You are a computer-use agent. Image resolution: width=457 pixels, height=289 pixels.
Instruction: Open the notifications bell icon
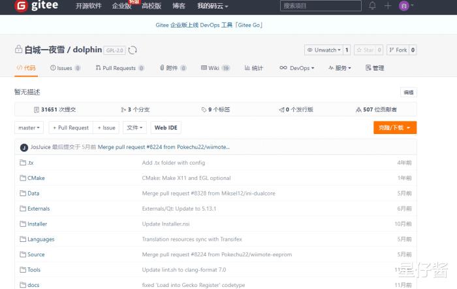tap(372, 5)
